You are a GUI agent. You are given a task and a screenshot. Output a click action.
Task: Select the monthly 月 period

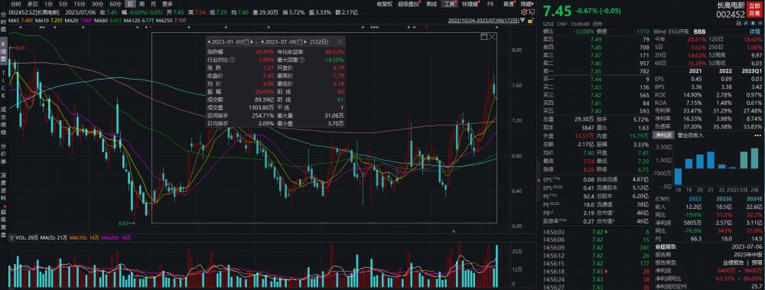(153, 3)
